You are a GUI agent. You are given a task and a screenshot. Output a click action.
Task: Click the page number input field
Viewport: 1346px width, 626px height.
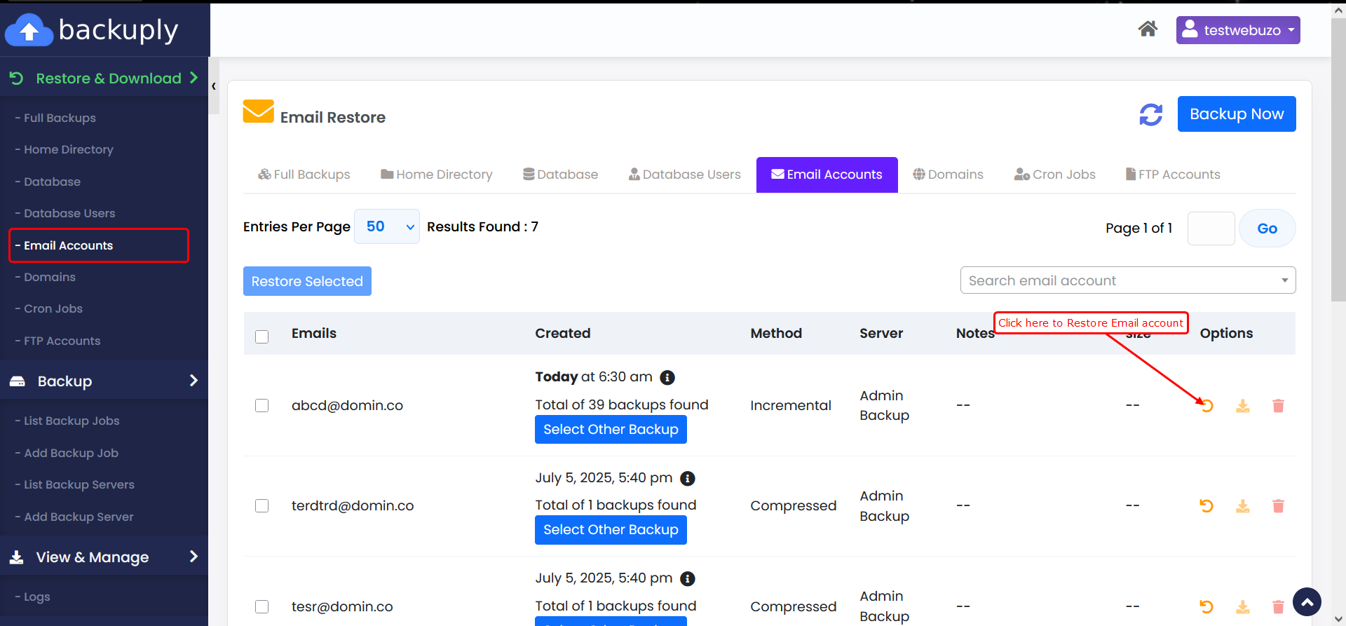(1211, 229)
